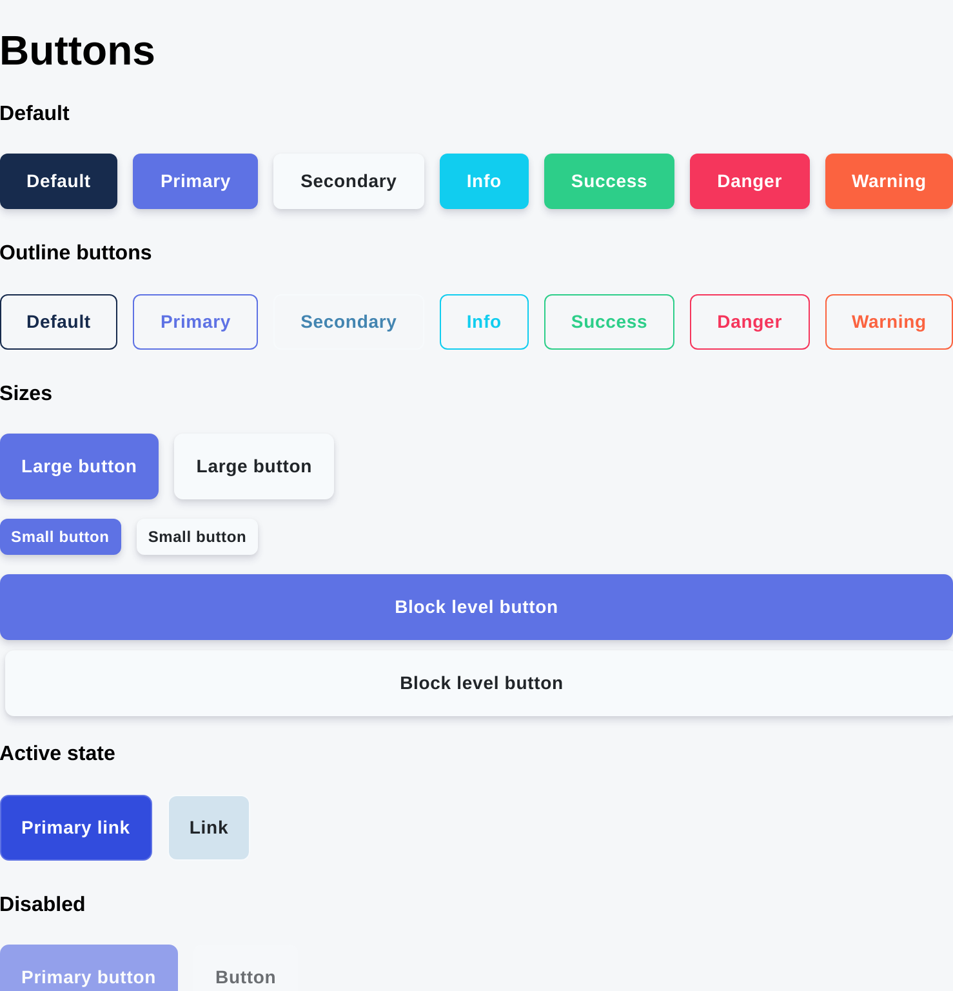The image size is (953, 991).
Task: Click the outlined Success button
Action: tap(609, 322)
